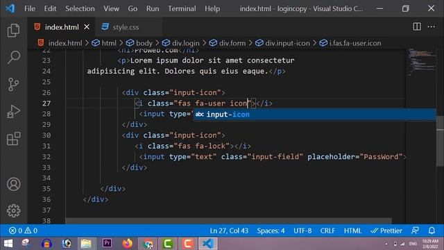Open the View menu

click(x=111, y=8)
